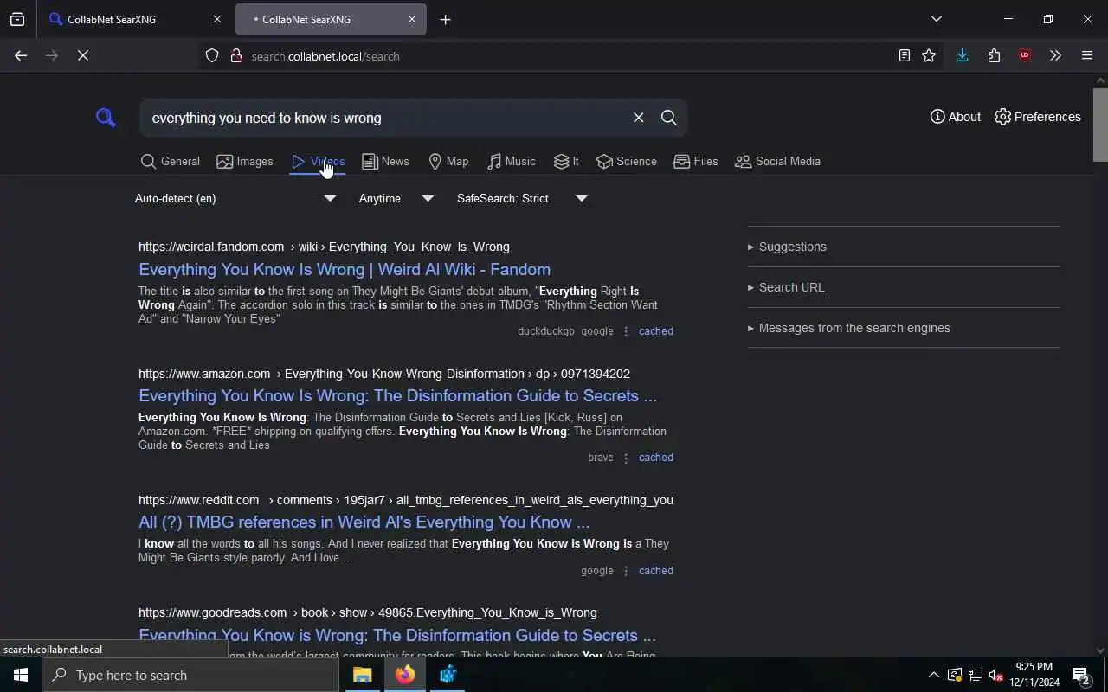Viewport: 1108px width, 692px height.
Task: Open Firefox from the taskbar
Action: point(404,675)
